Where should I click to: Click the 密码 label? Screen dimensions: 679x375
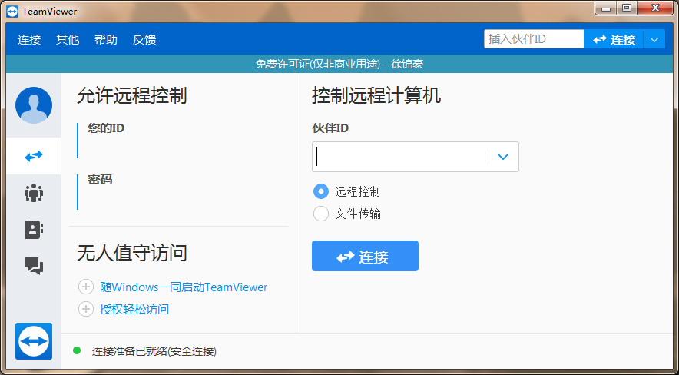click(x=100, y=179)
